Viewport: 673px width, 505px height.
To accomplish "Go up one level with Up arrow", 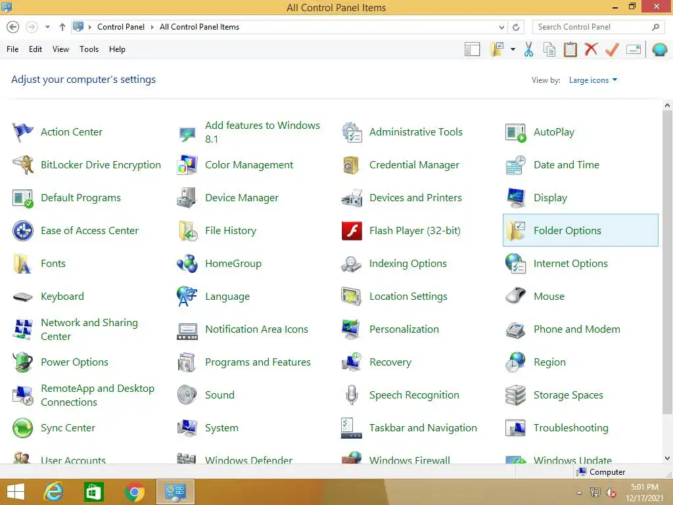I will [62, 27].
